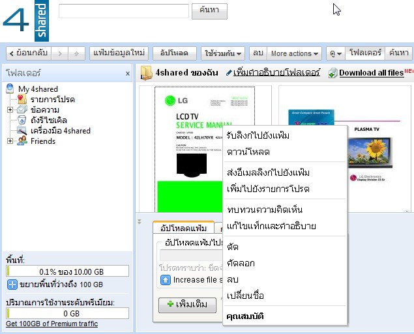Click the search input field at top
The height and width of the screenshot is (334, 414).
[124, 11]
